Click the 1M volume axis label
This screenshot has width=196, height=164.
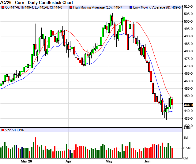pos(186,138)
